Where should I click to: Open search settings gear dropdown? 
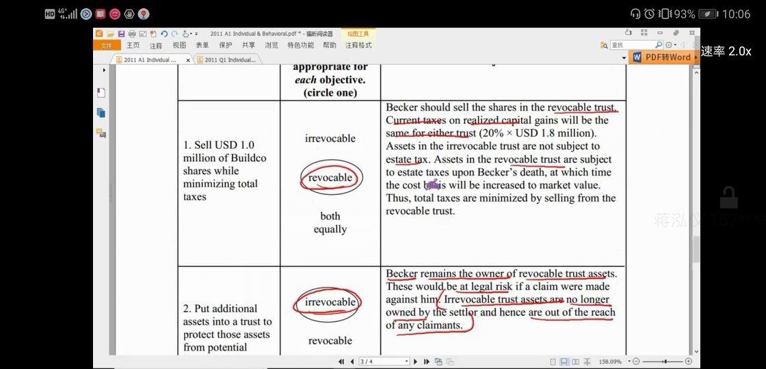coord(671,45)
